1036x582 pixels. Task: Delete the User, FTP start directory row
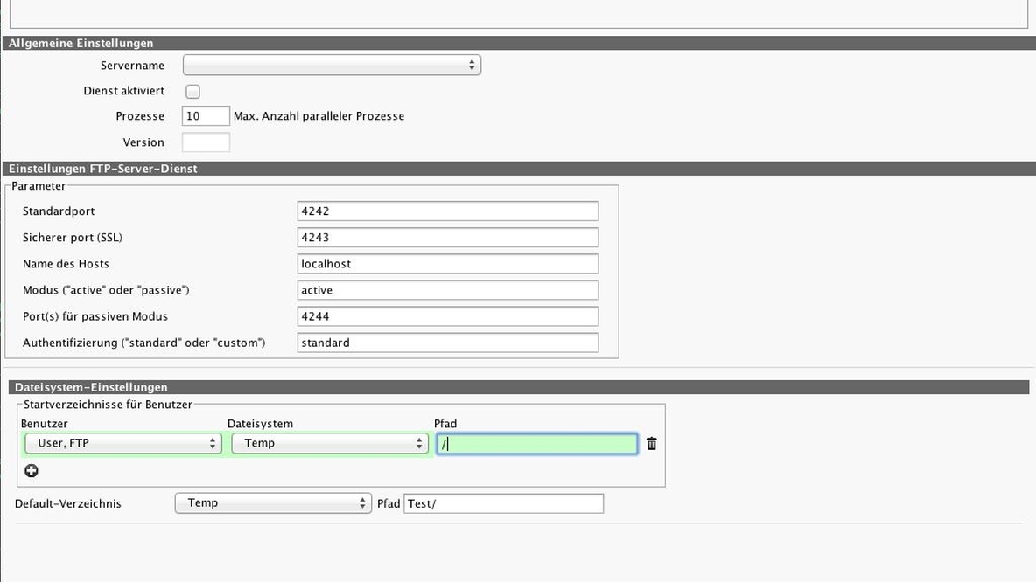pos(652,444)
